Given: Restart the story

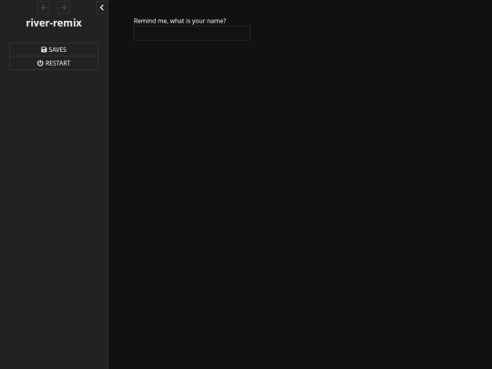Looking at the screenshot, I should click(54, 63).
